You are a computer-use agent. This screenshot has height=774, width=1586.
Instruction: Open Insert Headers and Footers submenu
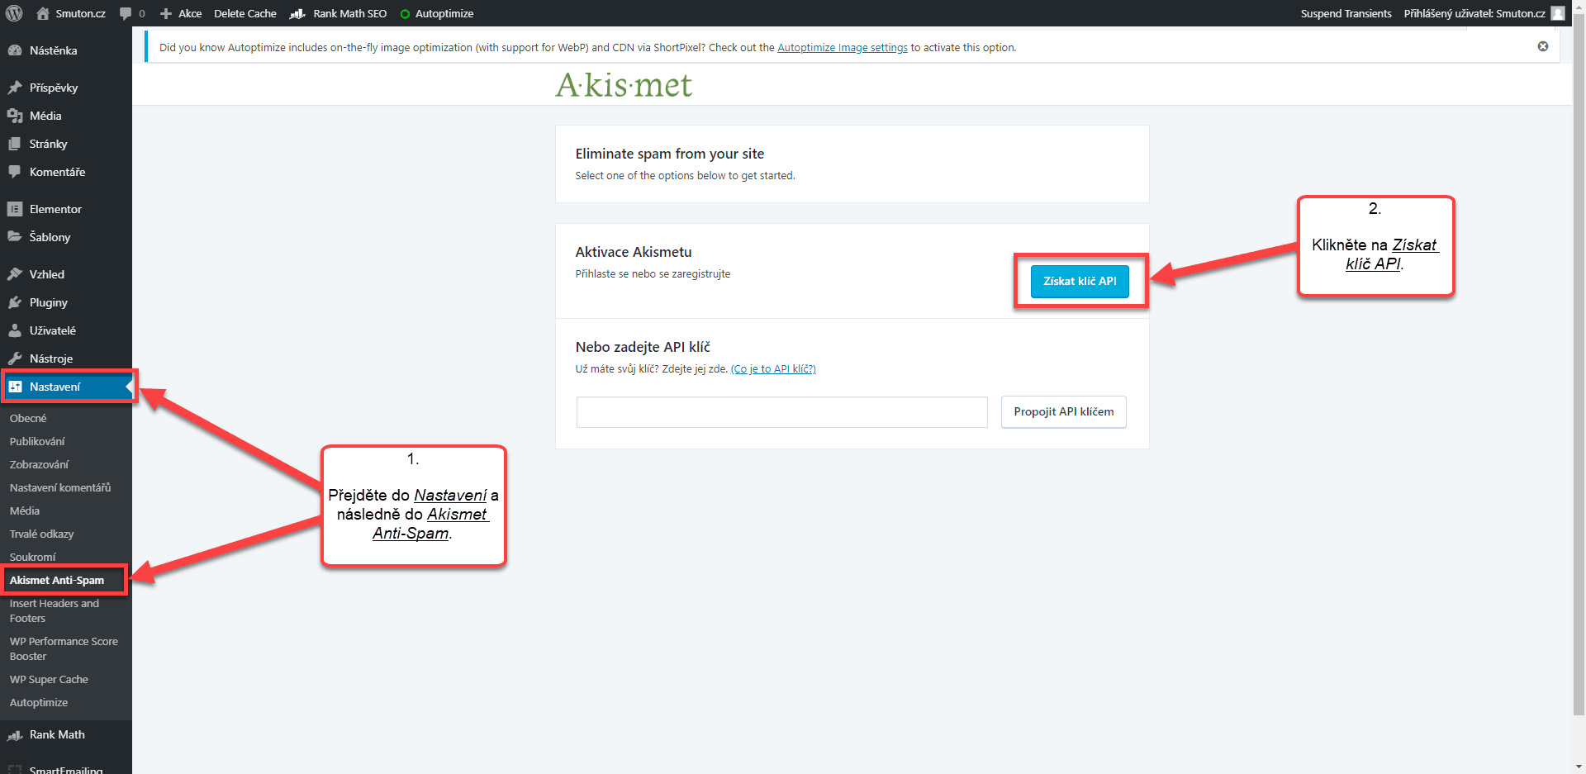[x=55, y=610]
